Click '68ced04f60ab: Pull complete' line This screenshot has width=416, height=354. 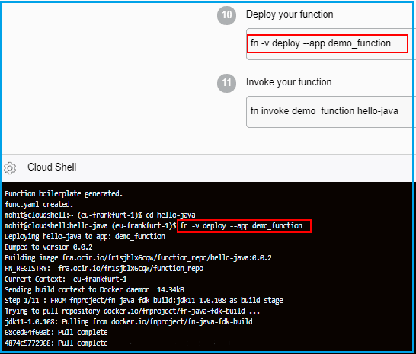click(x=56, y=332)
